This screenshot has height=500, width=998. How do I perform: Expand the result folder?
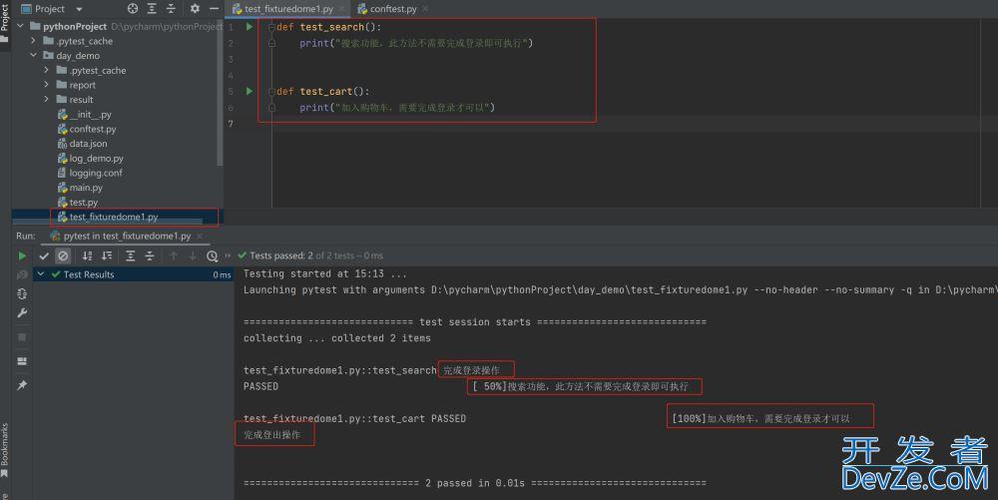pyautogui.click(x=46, y=99)
